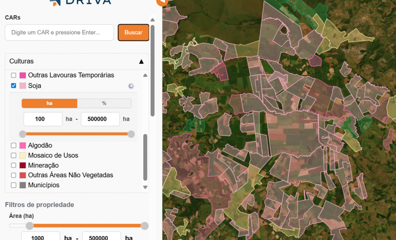Open Soja settings gear icon

pos(131,86)
